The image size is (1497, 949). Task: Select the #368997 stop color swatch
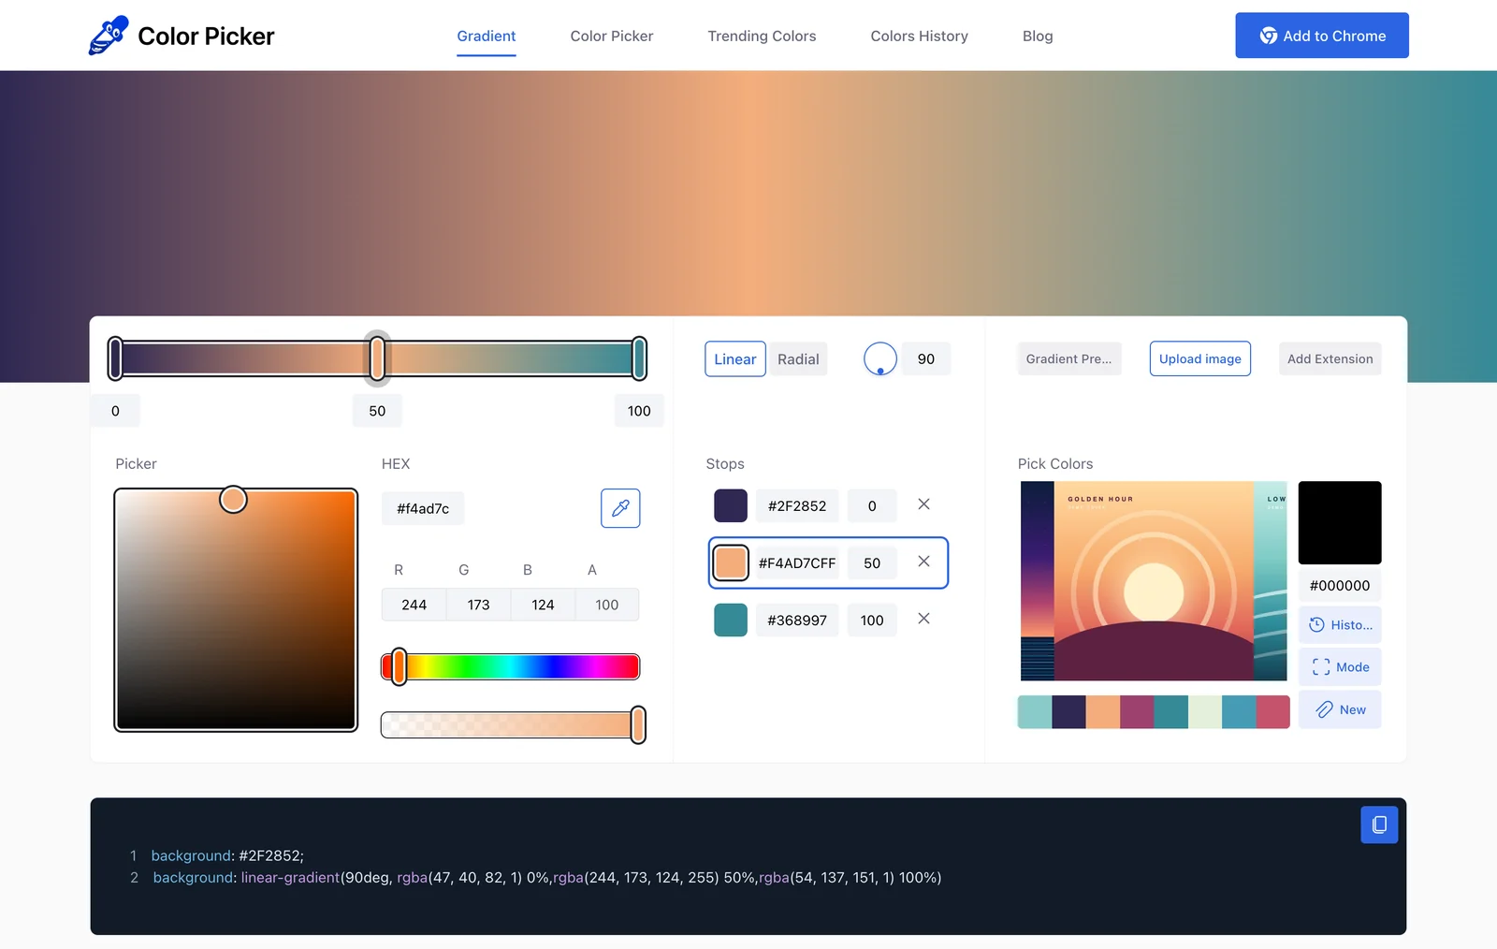click(x=731, y=620)
